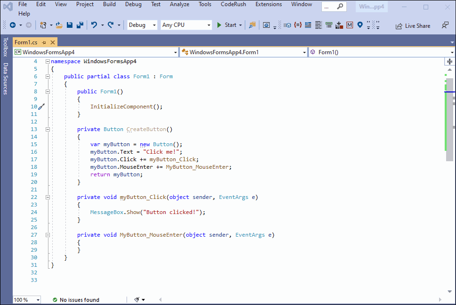Open the 100 % zoom level dropdown
456x305 pixels.
(26, 300)
